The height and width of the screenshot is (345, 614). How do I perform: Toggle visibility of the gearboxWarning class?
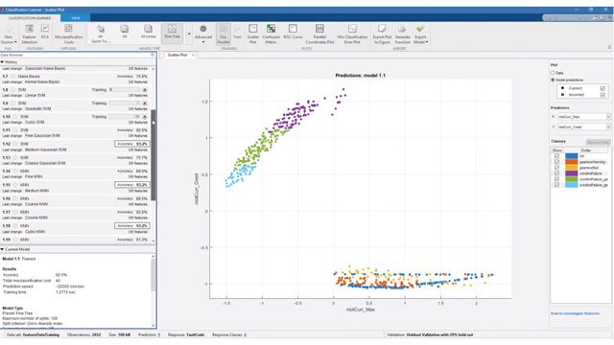[556, 162]
